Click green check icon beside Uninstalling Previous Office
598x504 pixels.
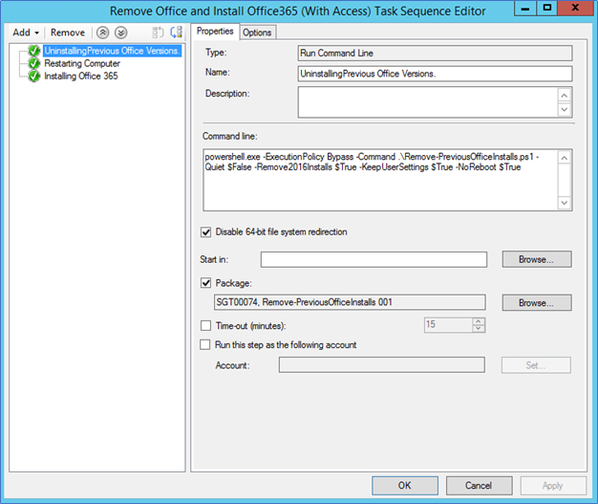pos(34,51)
